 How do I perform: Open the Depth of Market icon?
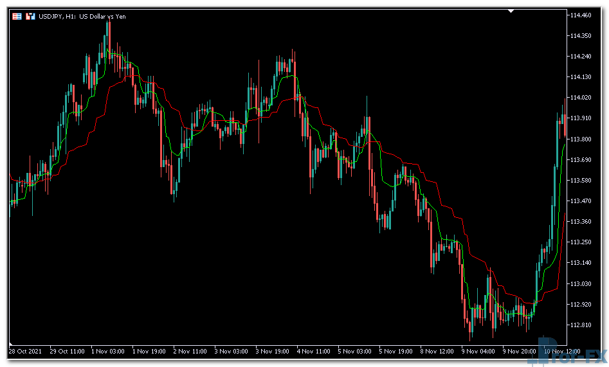coord(30,16)
